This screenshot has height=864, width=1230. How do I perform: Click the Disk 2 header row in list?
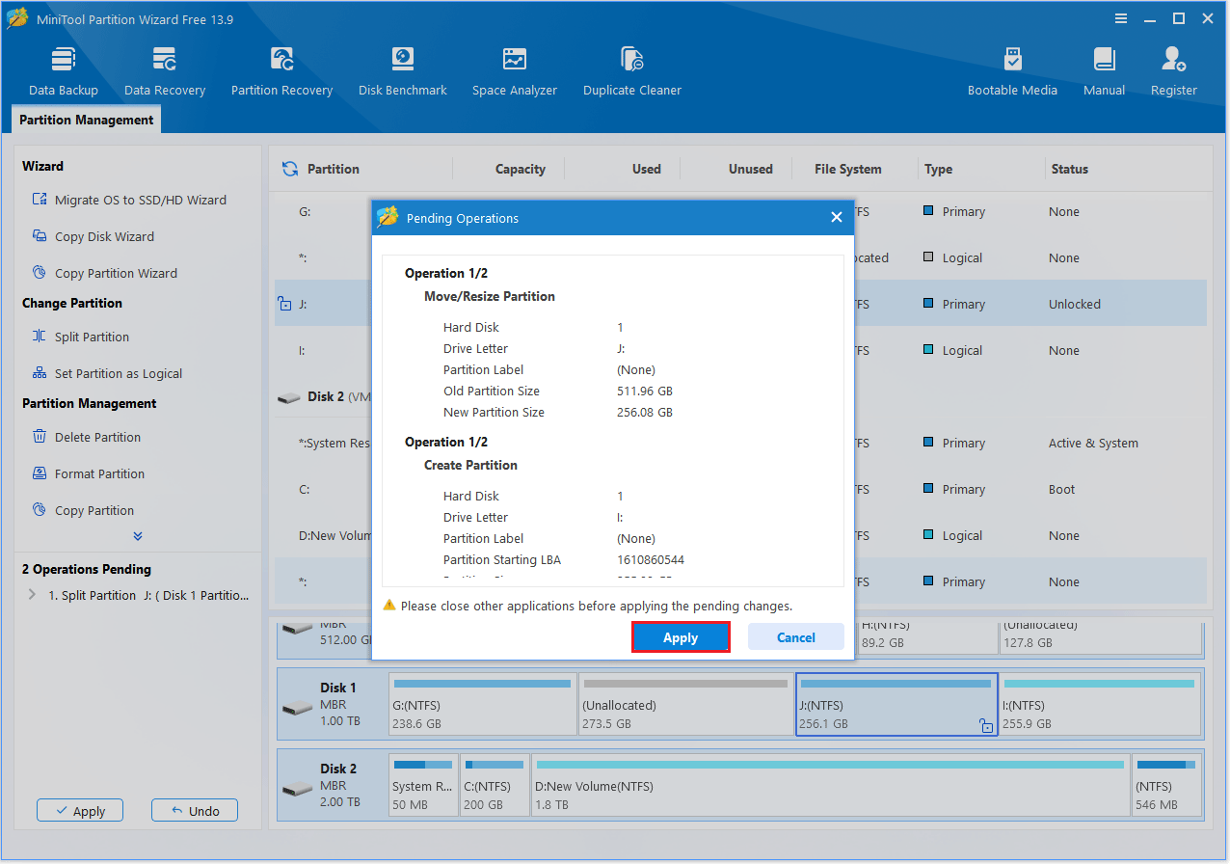tap(740, 396)
